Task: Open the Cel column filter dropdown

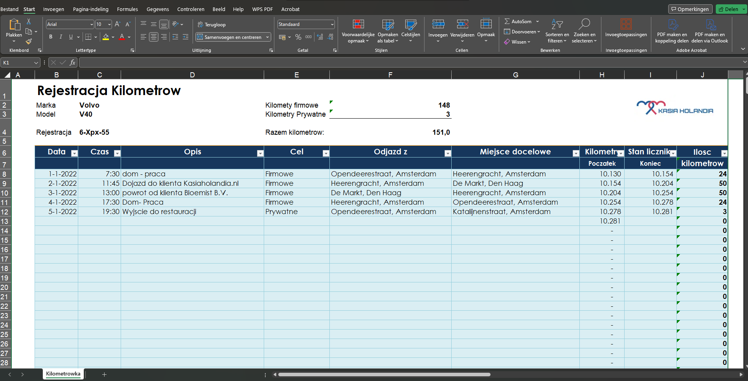Action: tap(326, 153)
